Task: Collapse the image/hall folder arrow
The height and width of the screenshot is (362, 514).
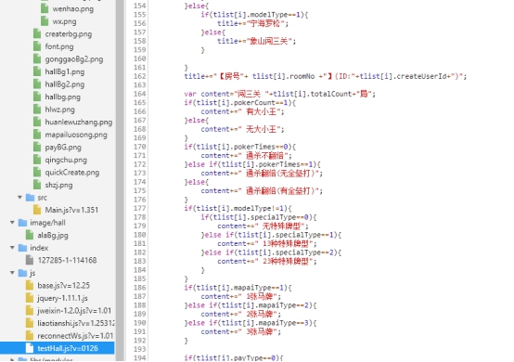Action: [x=12, y=223]
